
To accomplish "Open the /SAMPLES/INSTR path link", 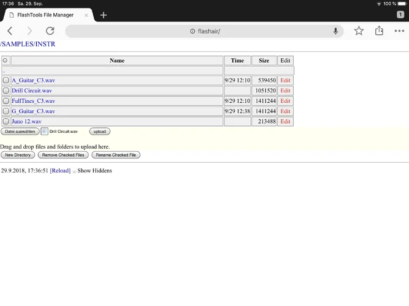I will 28,44.
